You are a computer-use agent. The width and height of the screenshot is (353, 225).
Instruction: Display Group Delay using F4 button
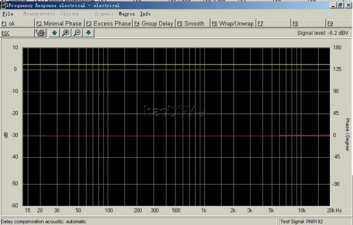[154, 24]
